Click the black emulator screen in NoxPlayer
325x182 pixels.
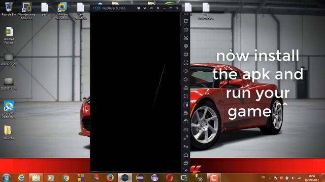pyautogui.click(x=135, y=92)
